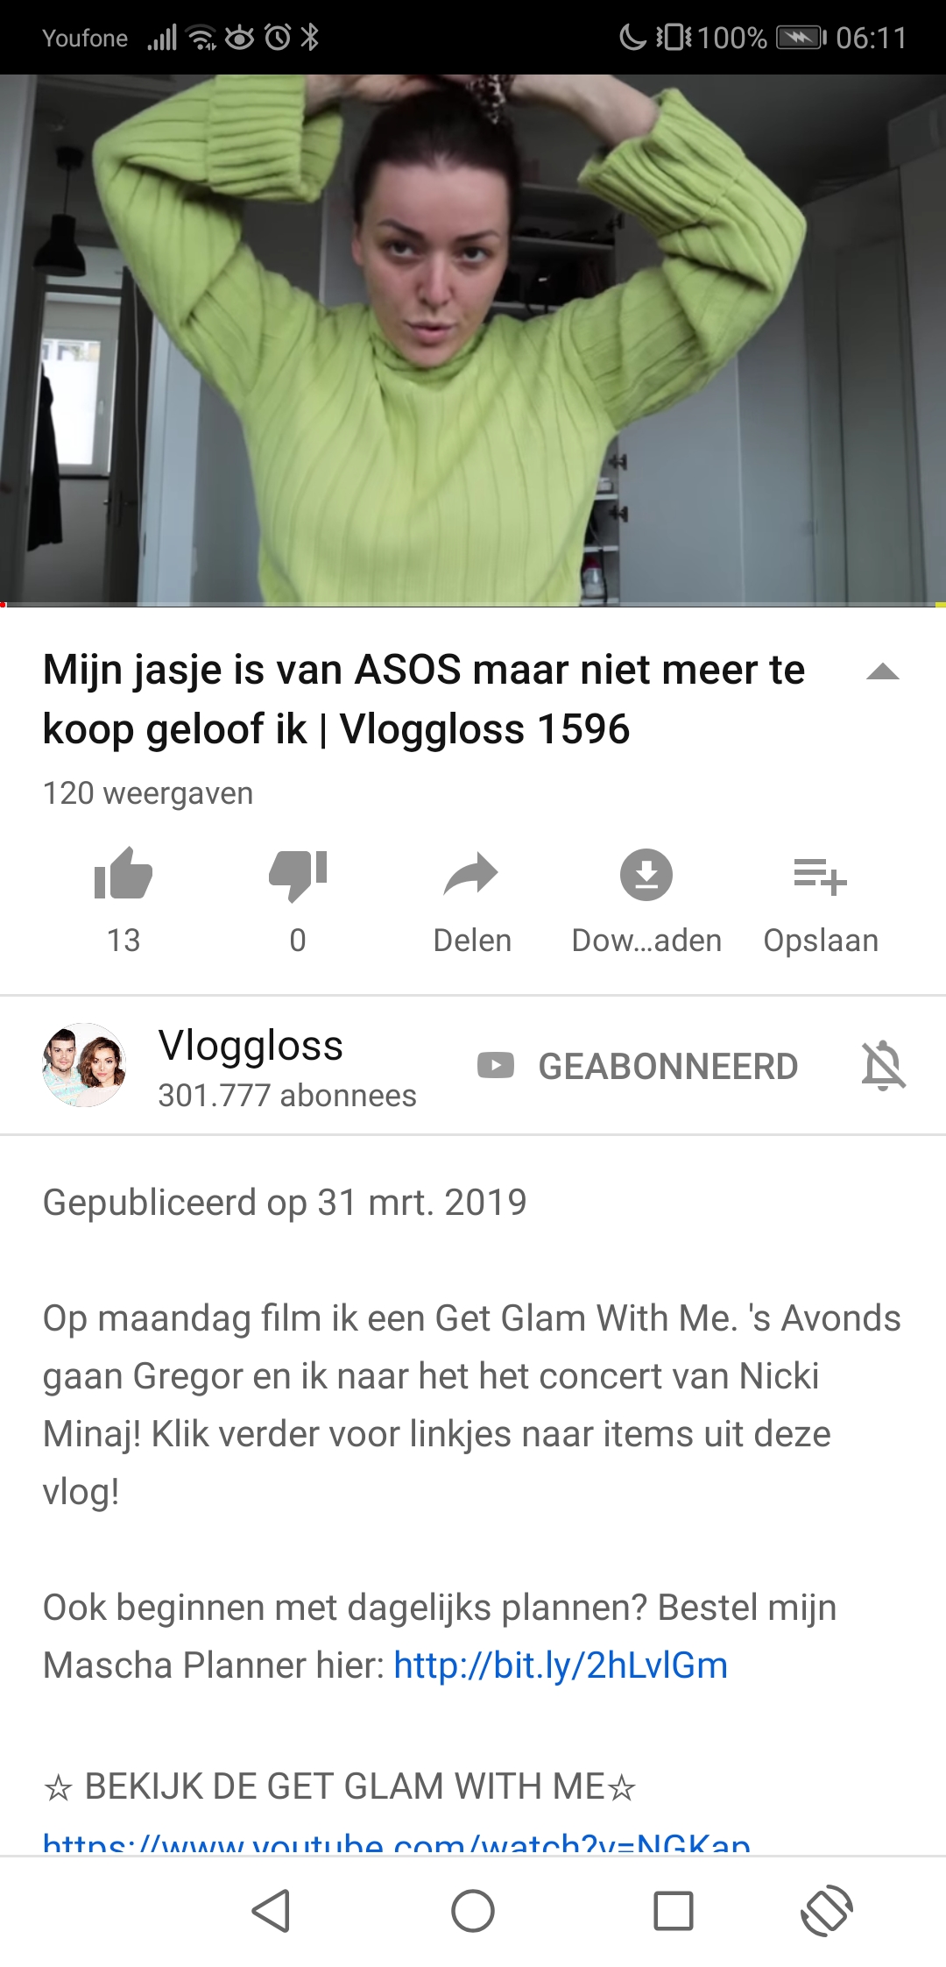Collapse the video description arrow
This screenshot has height=1967, width=946.
tap(883, 672)
